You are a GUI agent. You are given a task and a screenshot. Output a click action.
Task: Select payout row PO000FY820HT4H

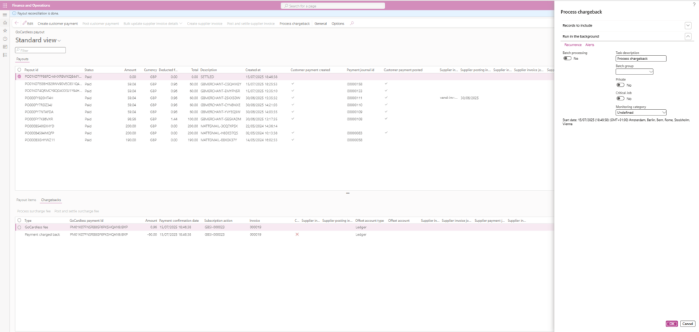(x=39, y=98)
